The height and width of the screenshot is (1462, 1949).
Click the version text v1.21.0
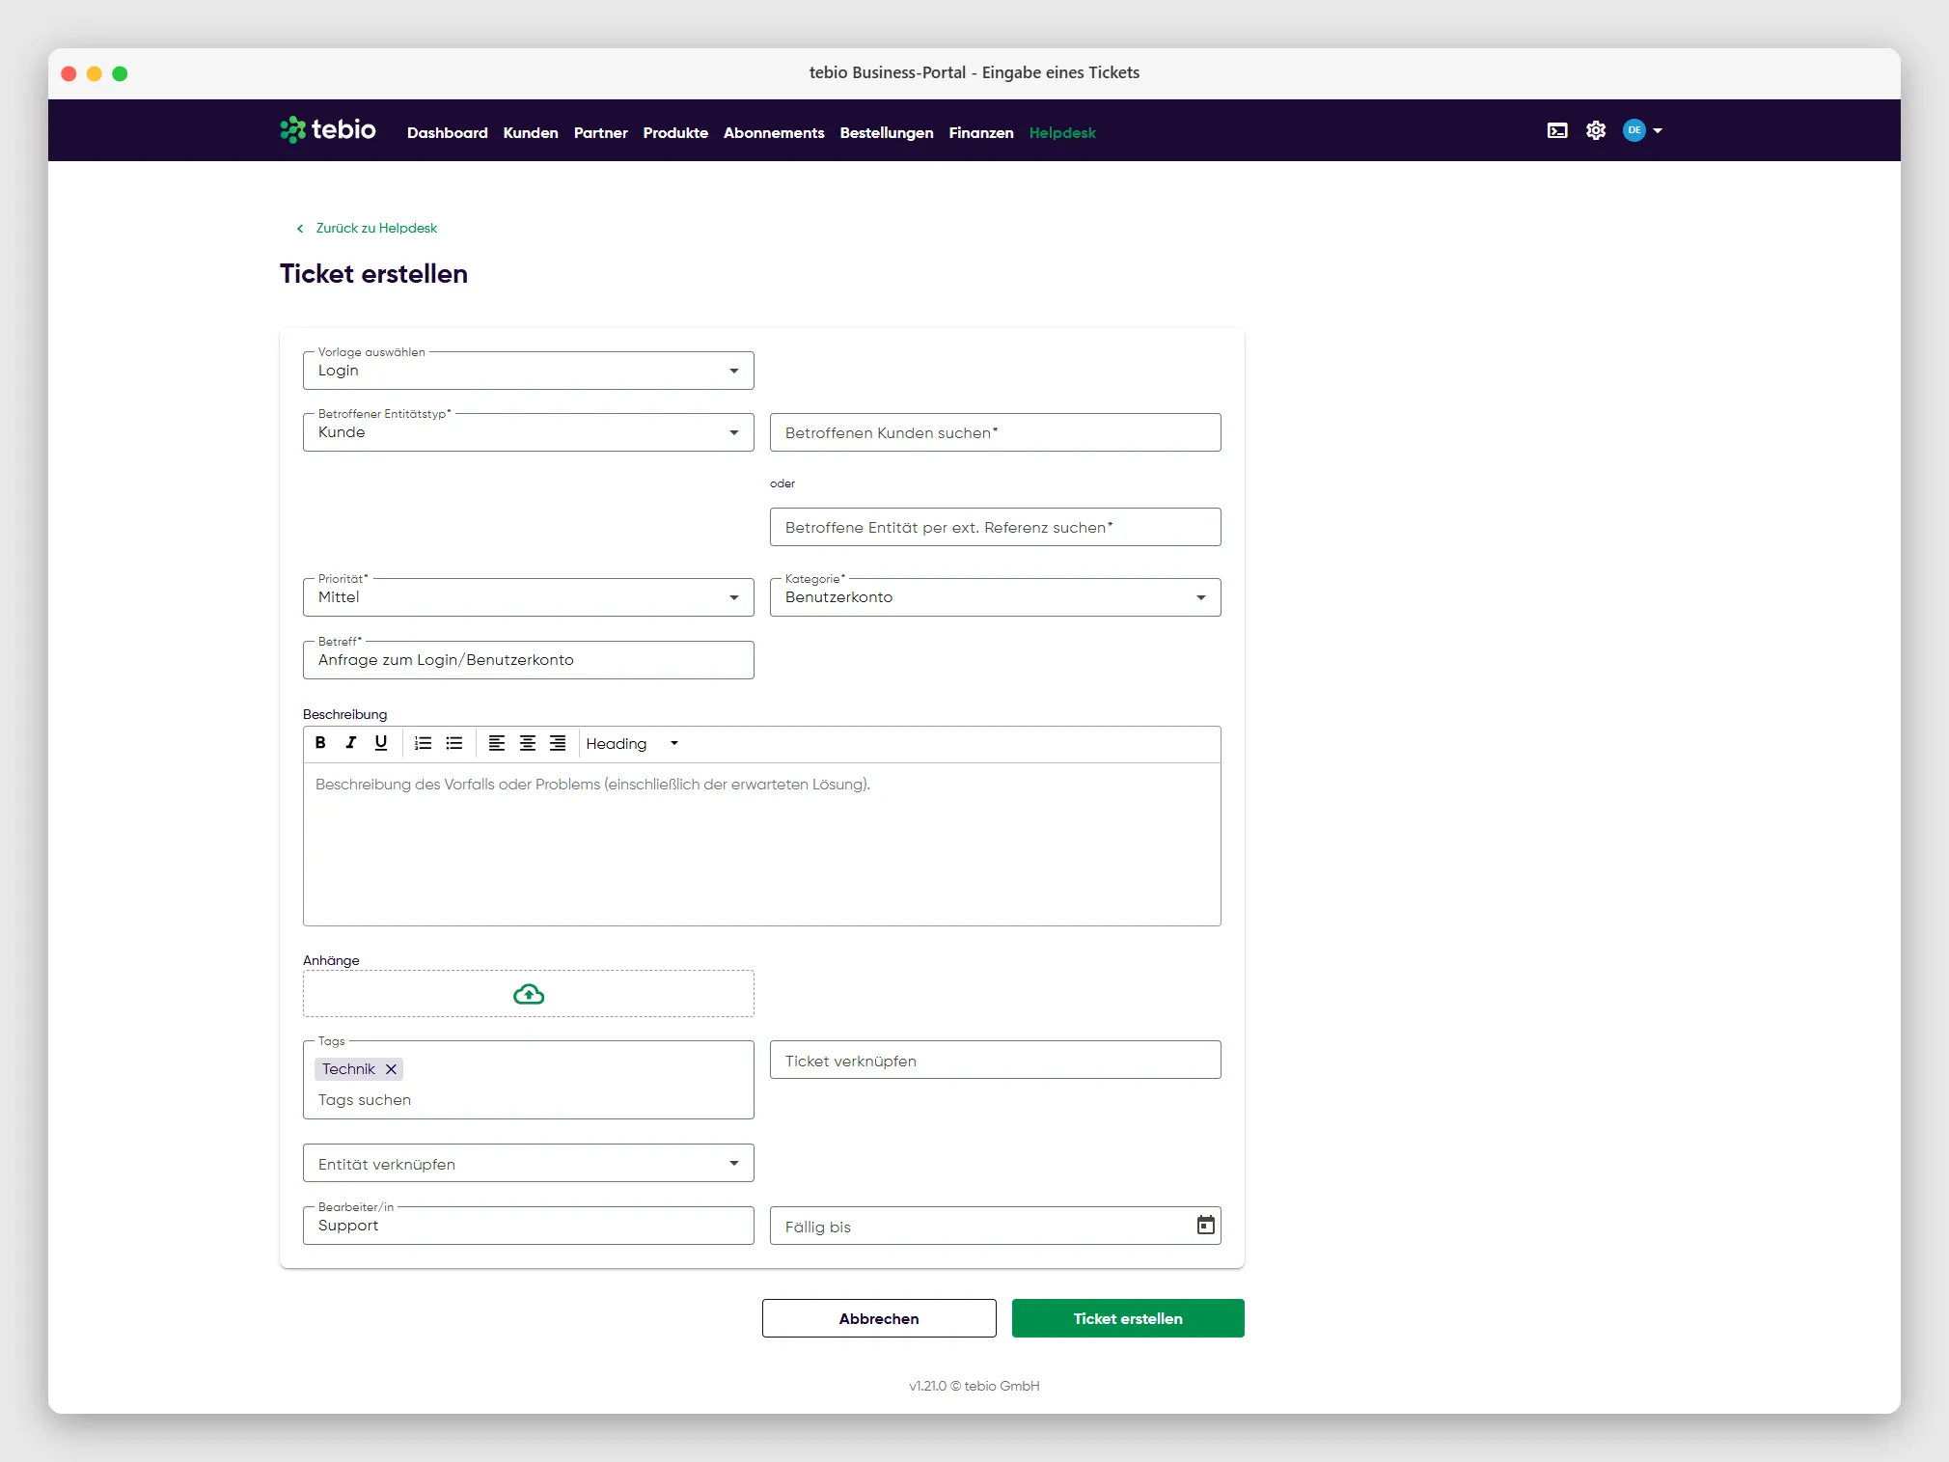[x=928, y=1386]
